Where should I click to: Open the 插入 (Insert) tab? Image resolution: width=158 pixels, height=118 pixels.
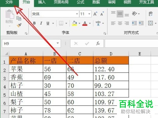coord(42,2)
